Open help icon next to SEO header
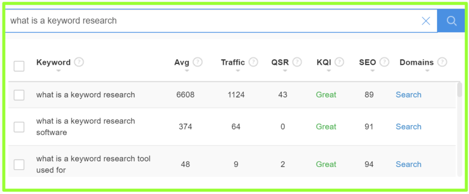This screenshot has height=194, width=469. click(384, 62)
